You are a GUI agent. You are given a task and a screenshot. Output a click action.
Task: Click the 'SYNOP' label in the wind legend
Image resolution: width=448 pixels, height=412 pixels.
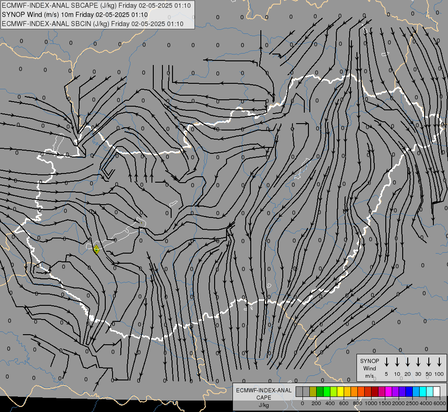tap(370, 361)
